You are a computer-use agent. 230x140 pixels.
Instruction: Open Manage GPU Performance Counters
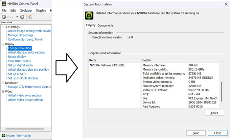30,87
